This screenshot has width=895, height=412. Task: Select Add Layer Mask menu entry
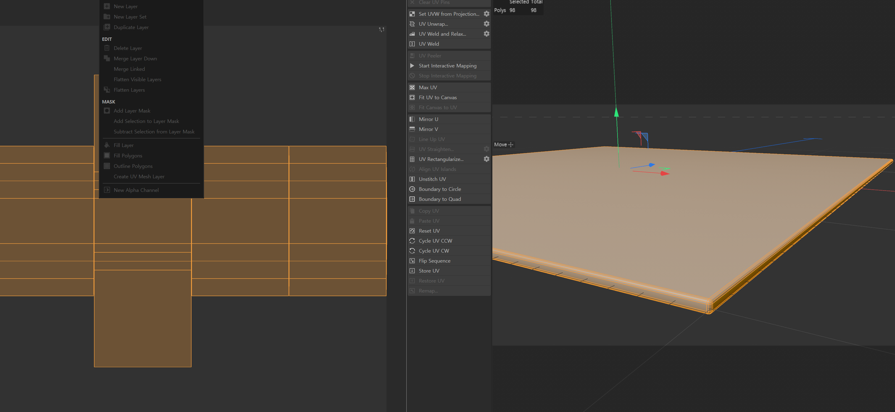pos(132,110)
